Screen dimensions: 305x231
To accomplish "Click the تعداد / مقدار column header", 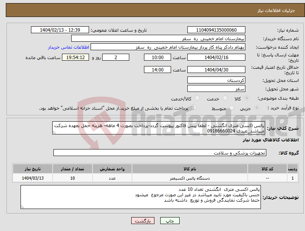I will [x=72, y=169].
